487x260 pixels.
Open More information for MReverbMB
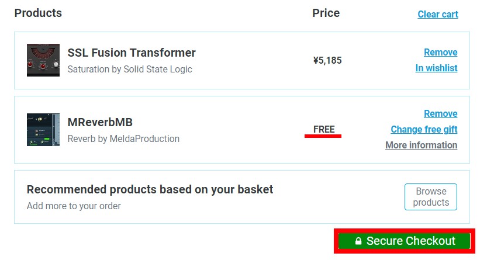(x=421, y=145)
